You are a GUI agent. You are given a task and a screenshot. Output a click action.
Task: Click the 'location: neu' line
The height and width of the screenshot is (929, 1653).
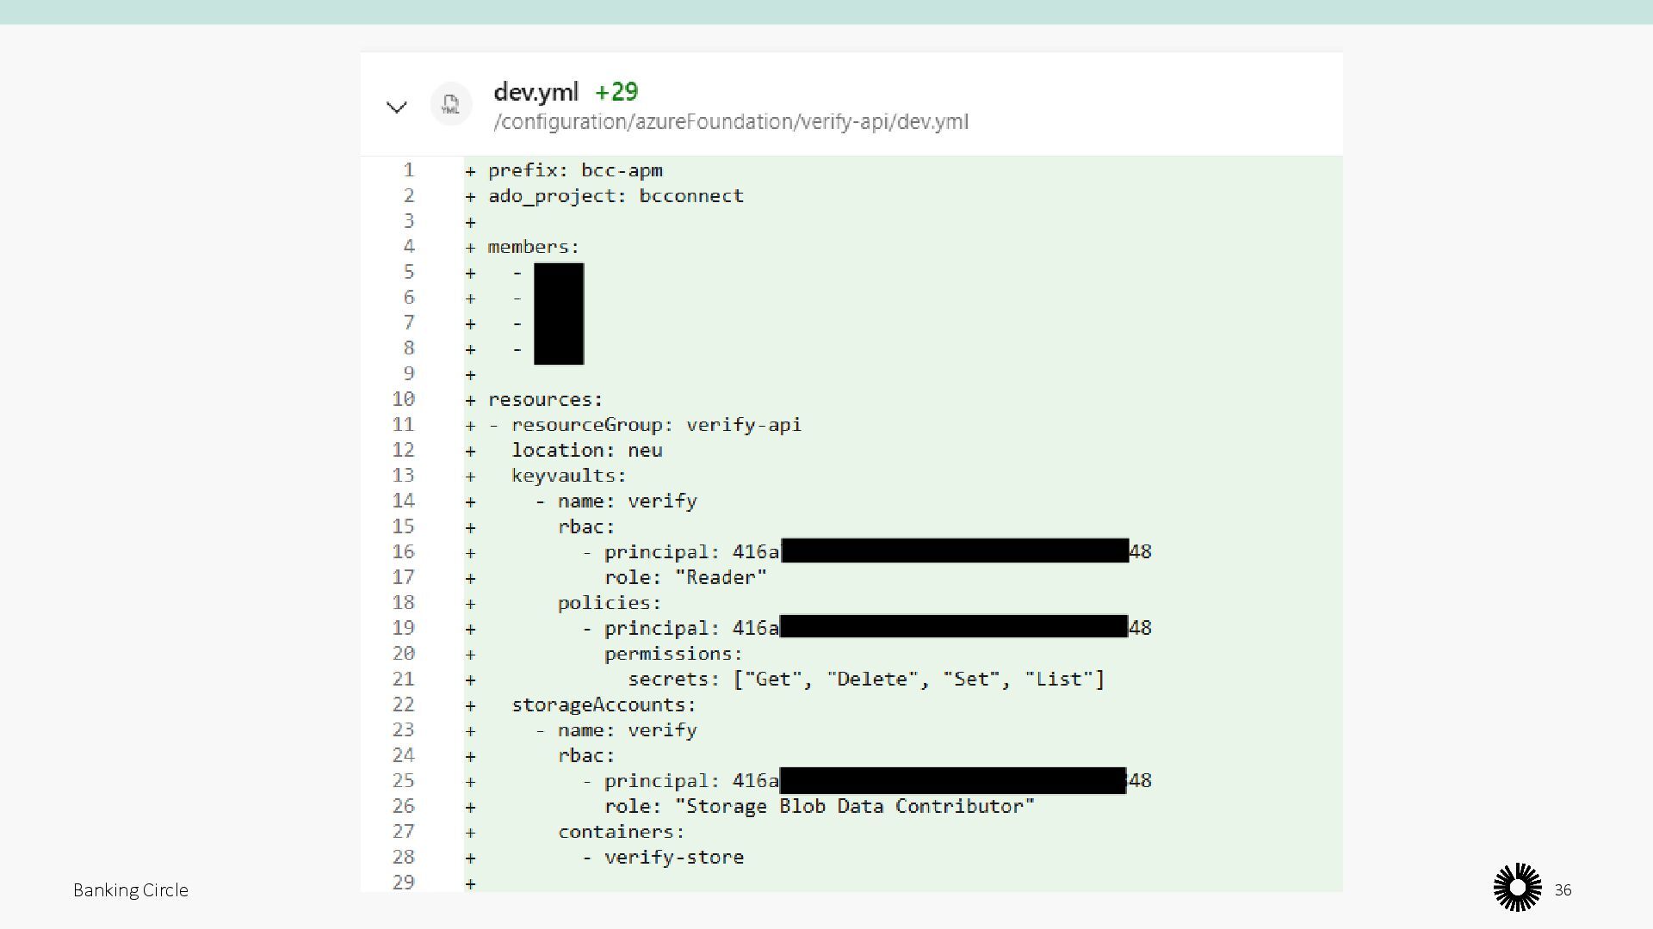coord(586,451)
